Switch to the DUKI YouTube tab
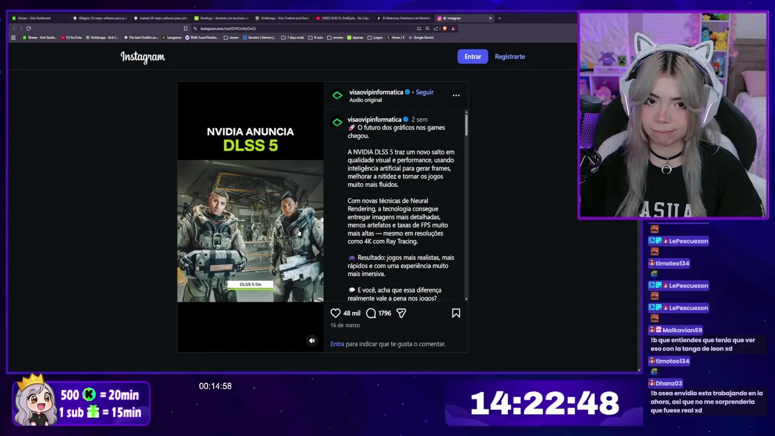 pyautogui.click(x=343, y=18)
